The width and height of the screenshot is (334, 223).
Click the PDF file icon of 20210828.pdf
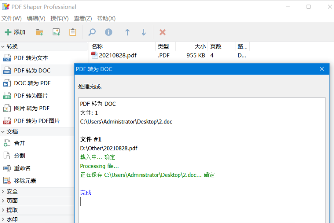[94, 55]
